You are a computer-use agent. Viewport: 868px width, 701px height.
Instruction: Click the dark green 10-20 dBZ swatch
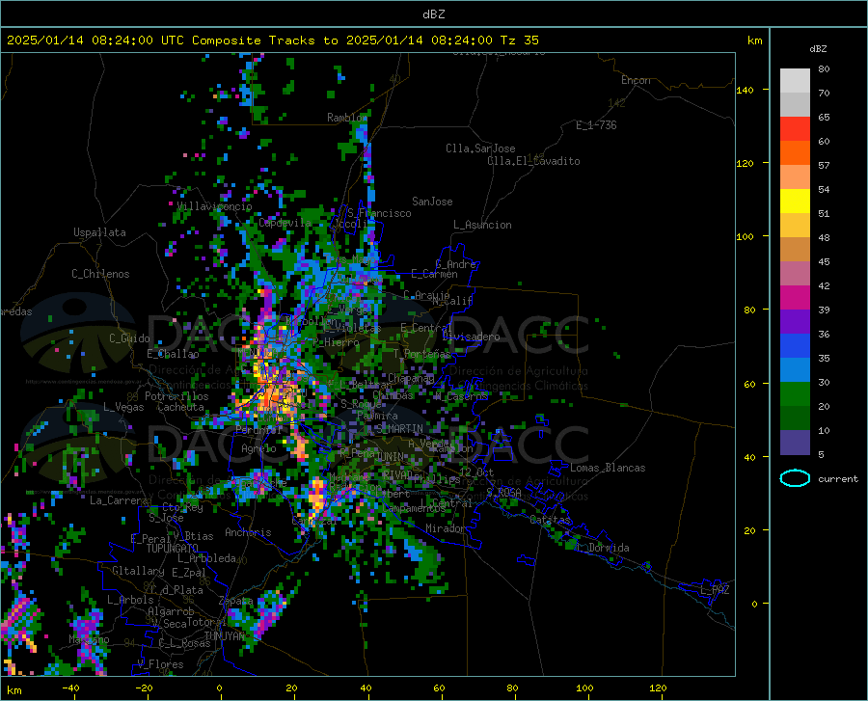point(795,418)
